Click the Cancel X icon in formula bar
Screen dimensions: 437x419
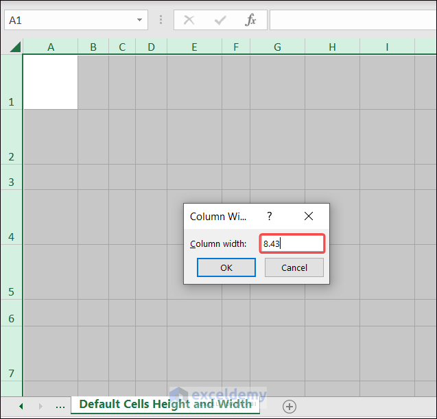coord(189,20)
